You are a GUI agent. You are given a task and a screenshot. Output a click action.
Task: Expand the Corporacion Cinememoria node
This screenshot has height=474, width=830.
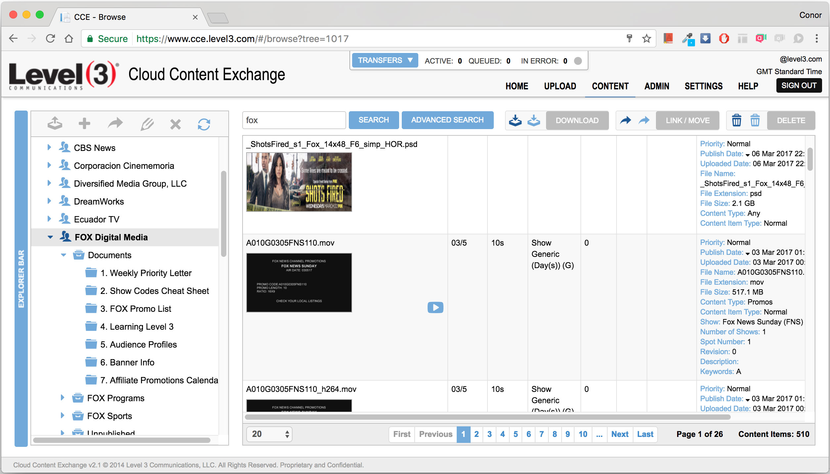pos(49,165)
